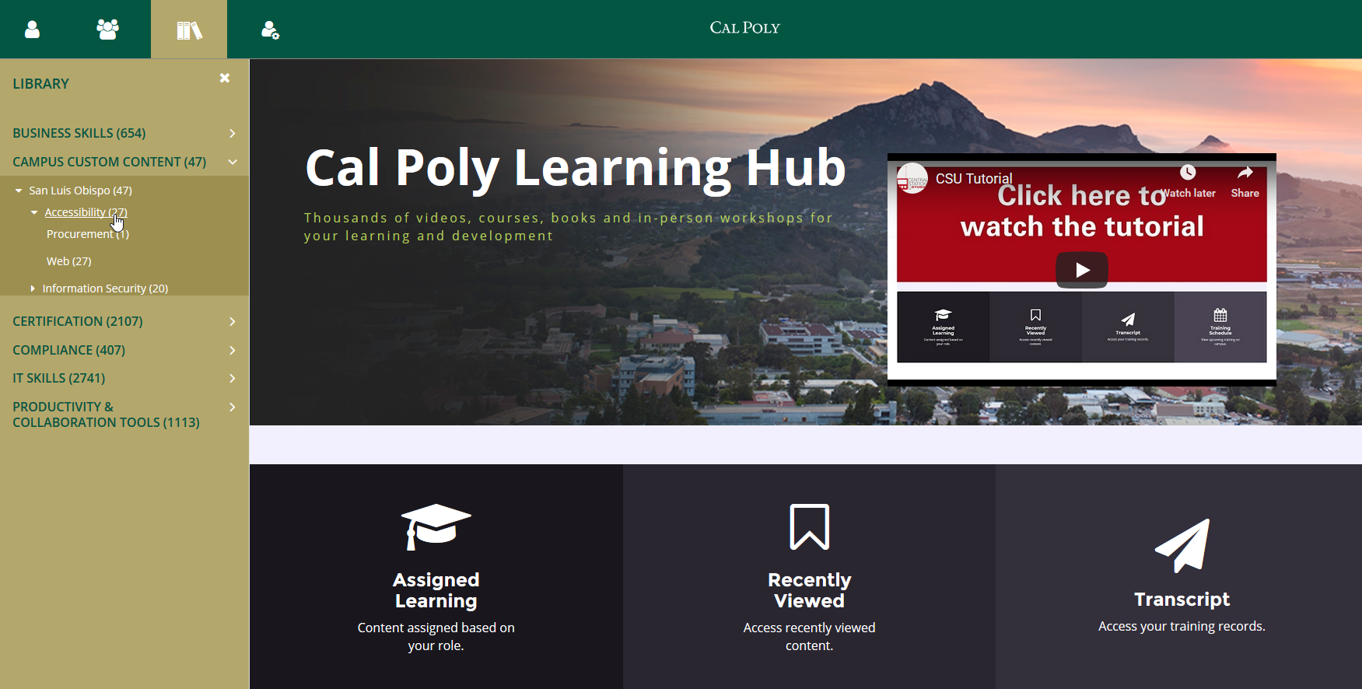The width and height of the screenshot is (1362, 689).
Task: Open CERTIFICATION (2107) category
Action: pos(78,321)
